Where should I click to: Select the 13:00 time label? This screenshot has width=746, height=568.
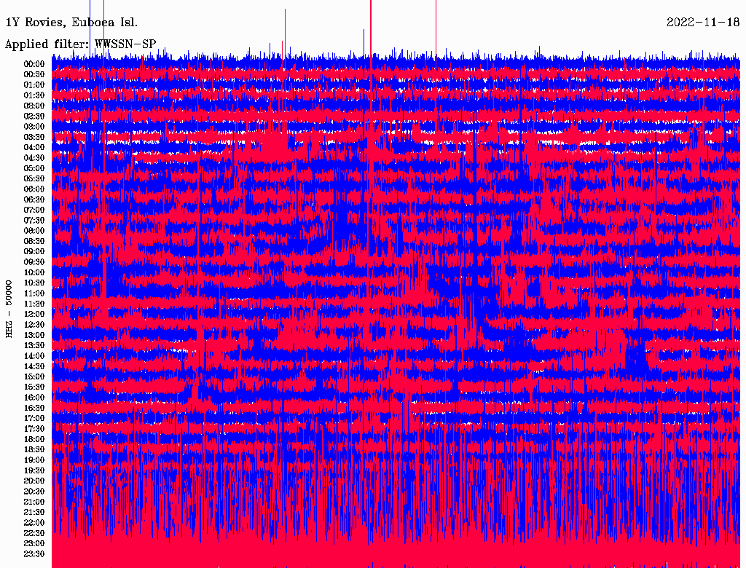click(34, 336)
